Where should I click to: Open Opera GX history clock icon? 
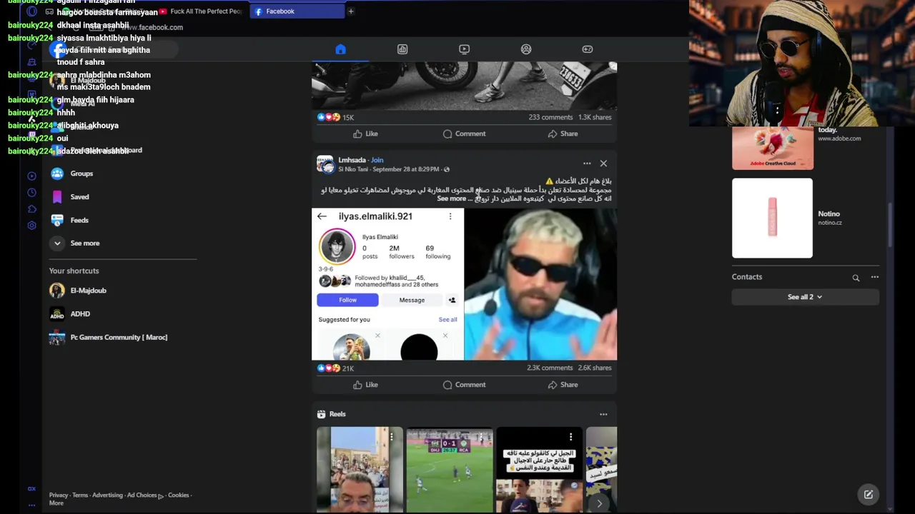(31, 193)
